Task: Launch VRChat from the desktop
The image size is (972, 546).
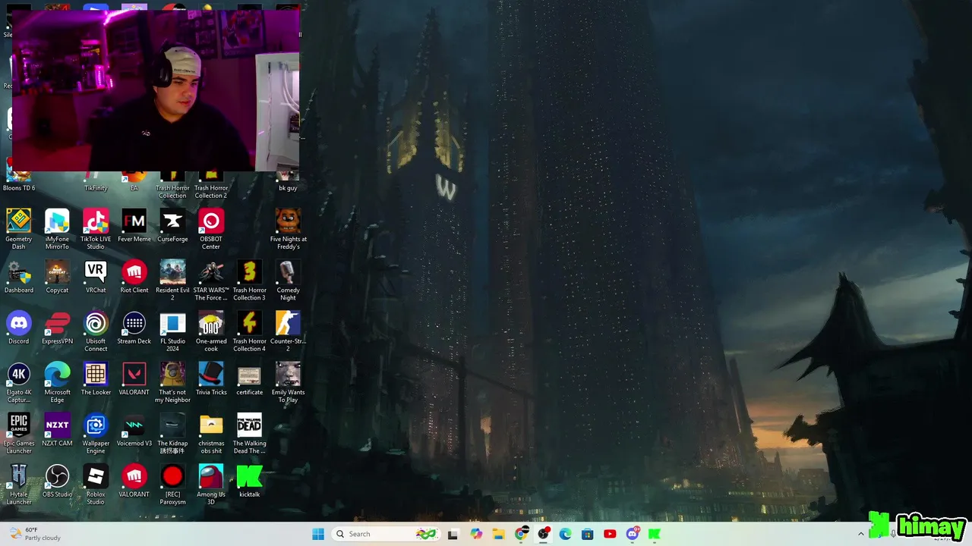Action: (x=96, y=276)
